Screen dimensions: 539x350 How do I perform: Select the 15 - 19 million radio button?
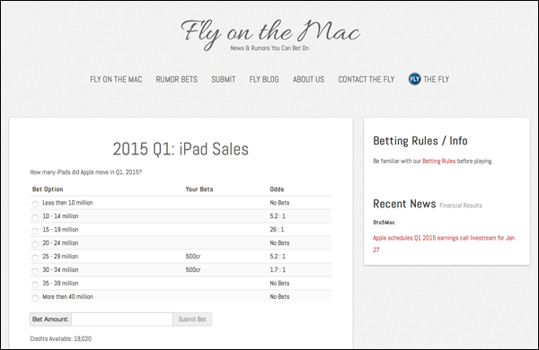35,232
